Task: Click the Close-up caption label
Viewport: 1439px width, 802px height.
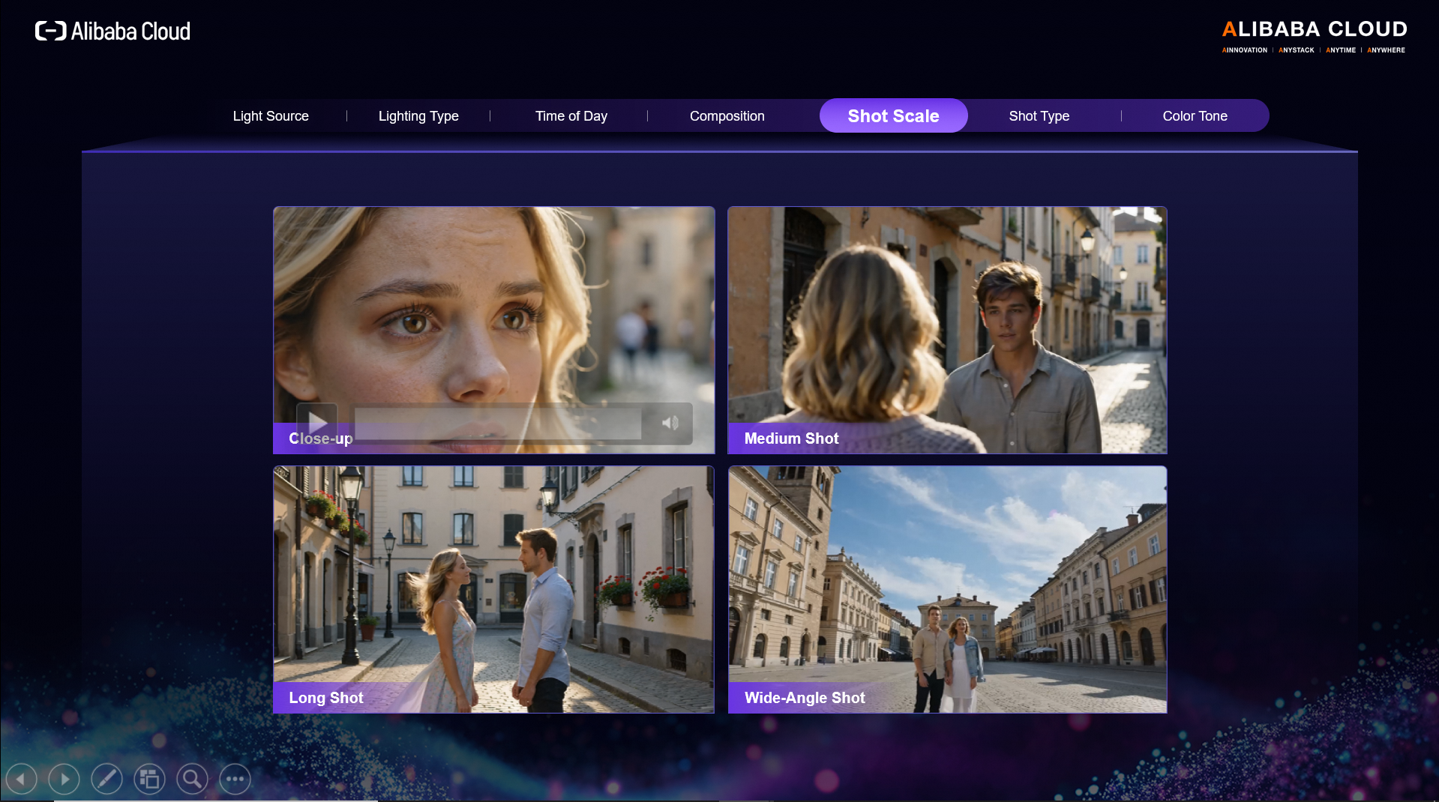Action: (321, 438)
